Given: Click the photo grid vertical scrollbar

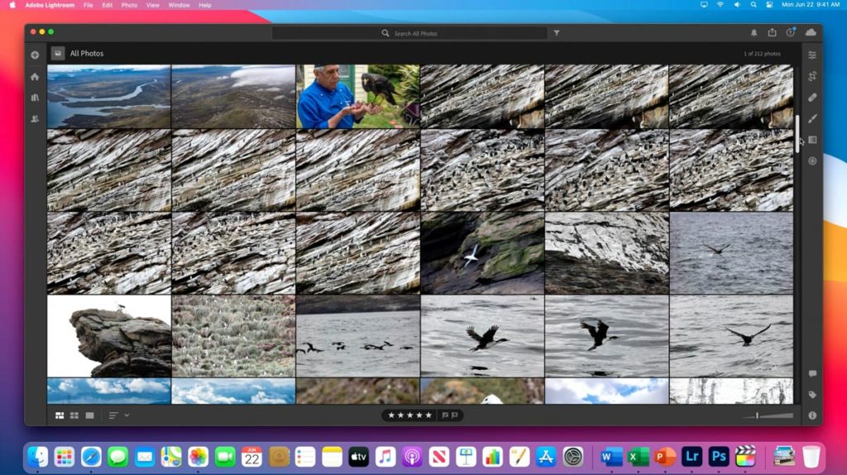Looking at the screenshot, I should 797,134.
